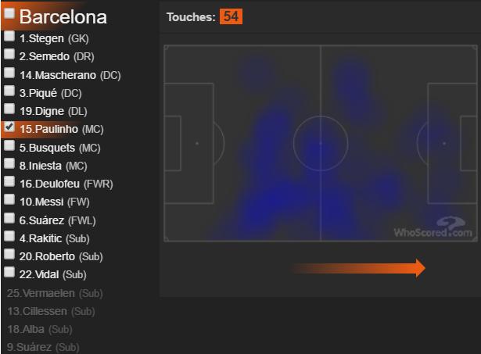Check the 19.Digne (DL) box

pyautogui.click(x=9, y=109)
